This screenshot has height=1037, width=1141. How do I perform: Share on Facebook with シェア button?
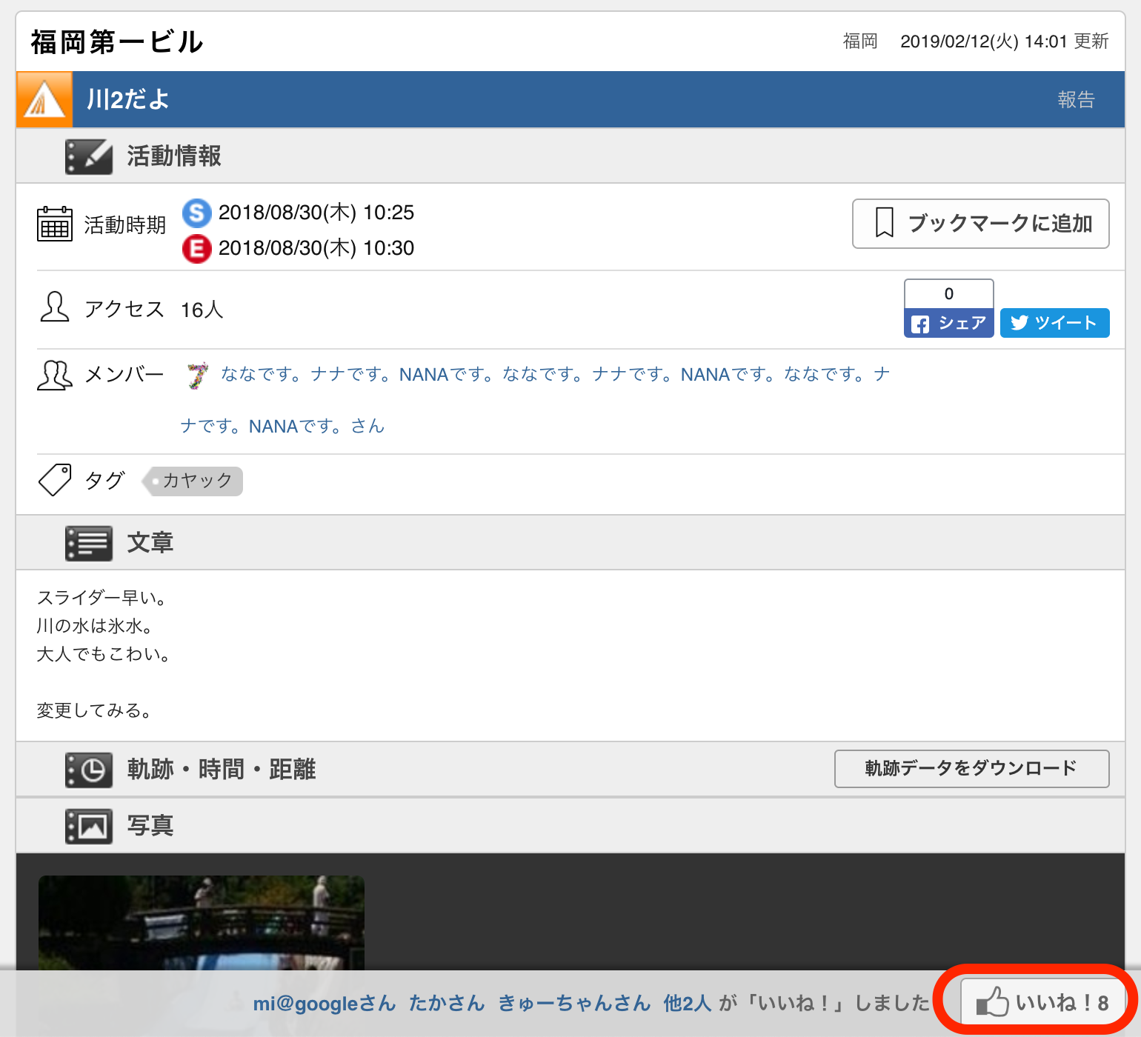949,323
